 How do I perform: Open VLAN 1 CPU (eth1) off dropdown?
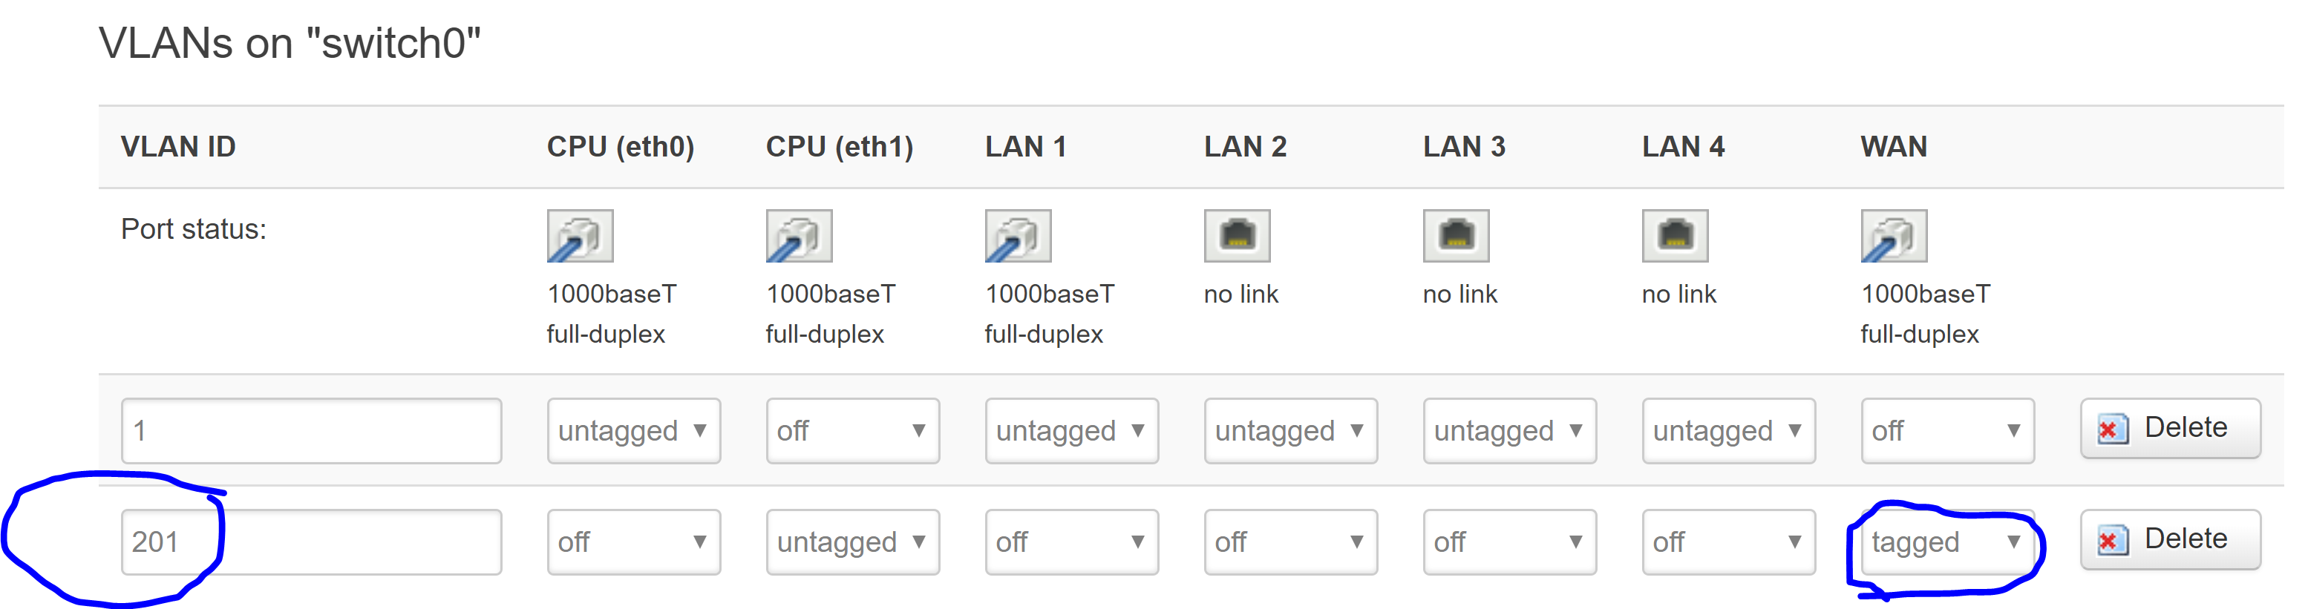click(853, 431)
